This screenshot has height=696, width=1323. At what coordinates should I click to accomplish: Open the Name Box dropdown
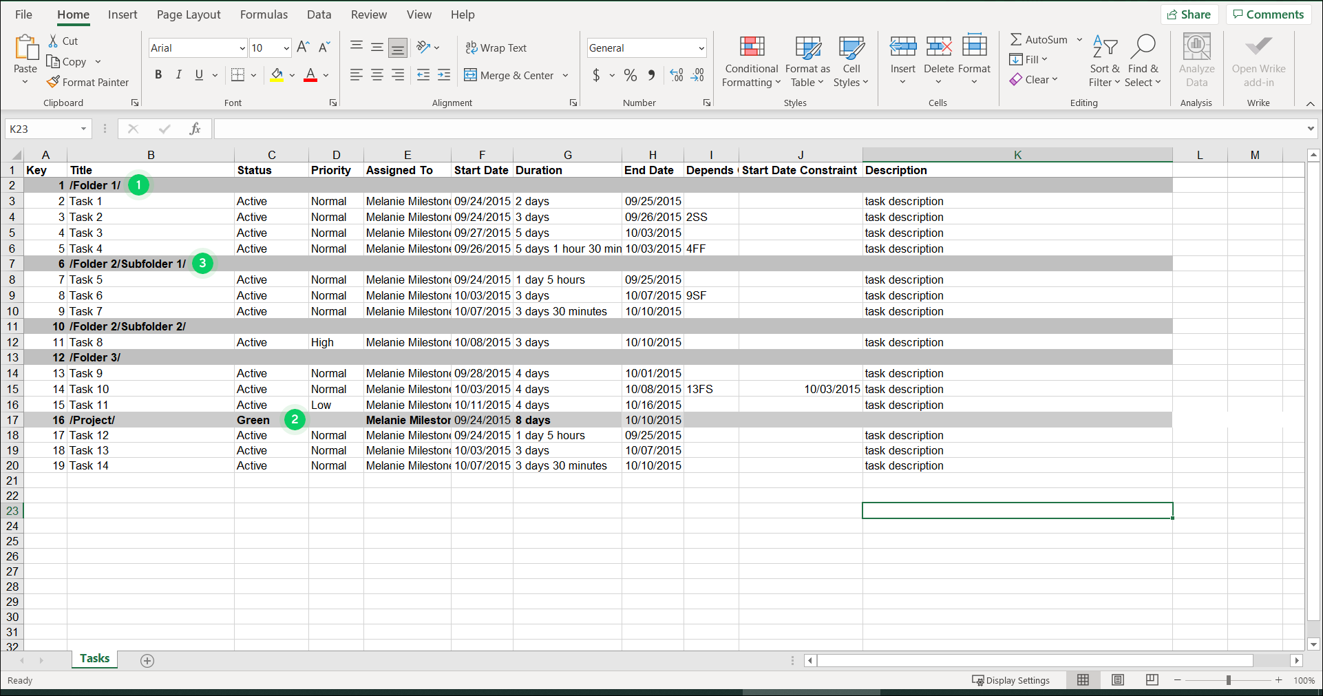click(x=84, y=129)
